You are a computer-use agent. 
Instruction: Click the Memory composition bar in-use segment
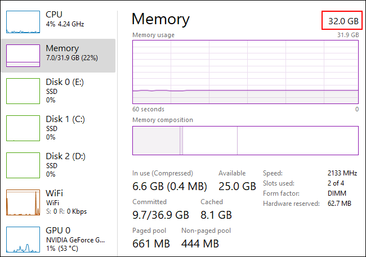[156, 141]
